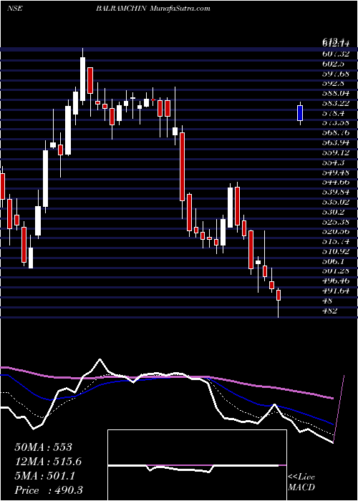Click the 583.22 price axis label

point(336,103)
